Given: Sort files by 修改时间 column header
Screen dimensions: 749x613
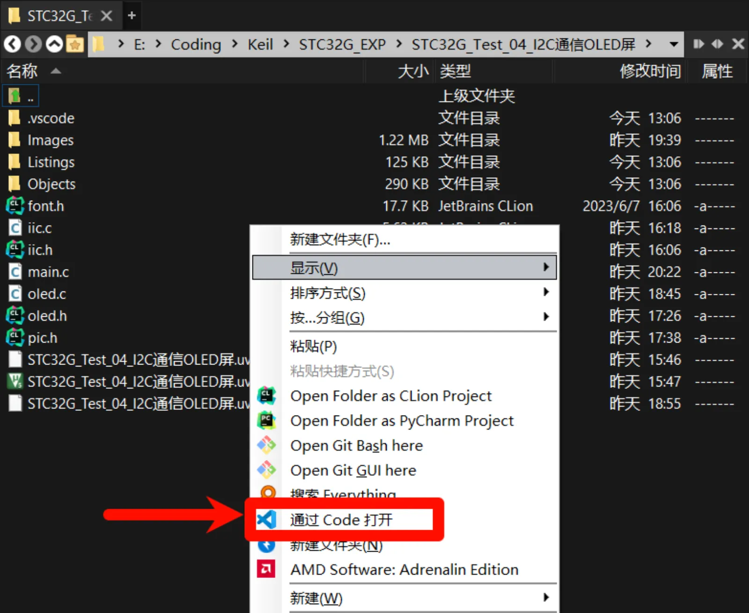Looking at the screenshot, I should coord(650,71).
